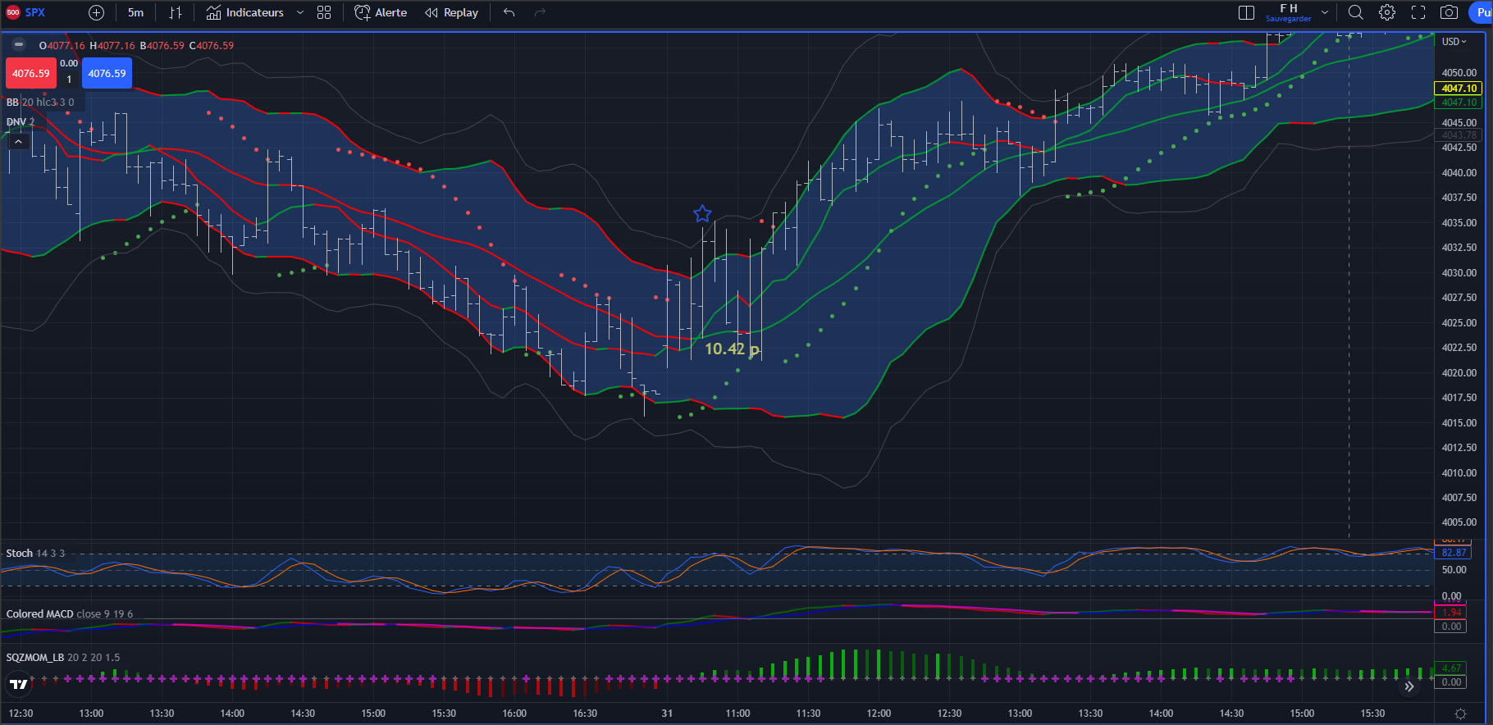Click the Alerte button

[x=381, y=12]
